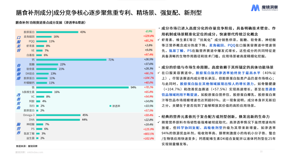This screenshot has width=284, height=159.
Task: Click blue text 胶原蛋白肽在其他领域展现出惊人的增长潜力
Action: (217, 84)
